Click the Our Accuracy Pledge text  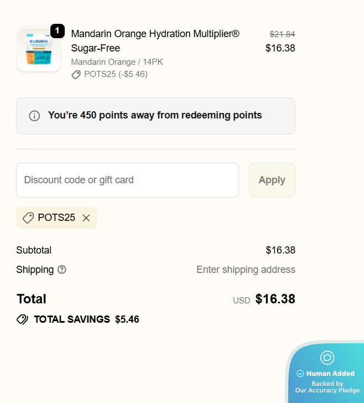pyautogui.click(x=327, y=390)
